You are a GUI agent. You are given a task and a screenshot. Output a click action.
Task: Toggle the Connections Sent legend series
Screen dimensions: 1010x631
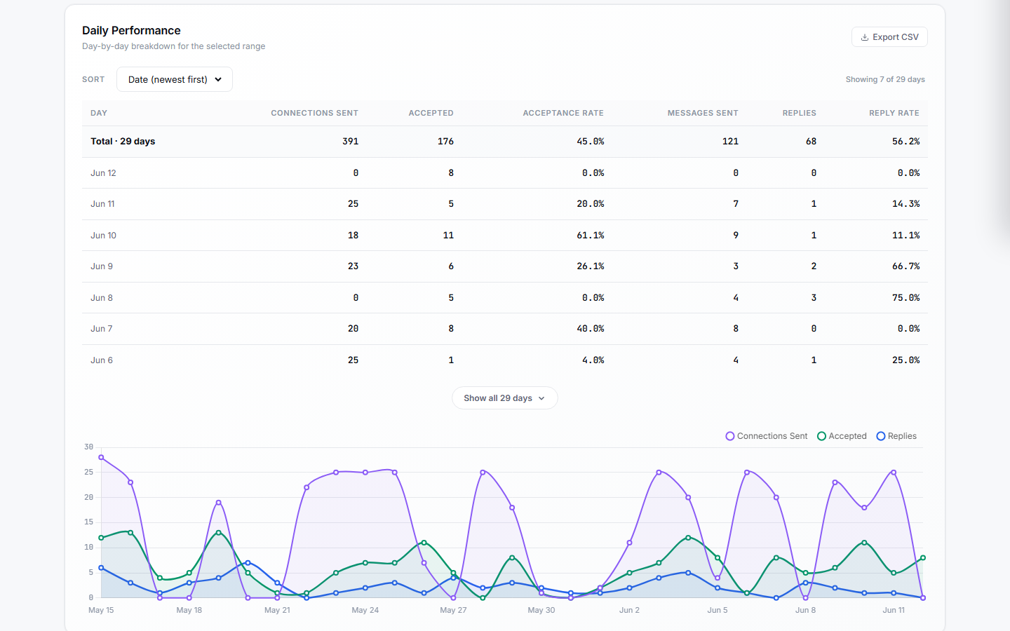coord(767,436)
